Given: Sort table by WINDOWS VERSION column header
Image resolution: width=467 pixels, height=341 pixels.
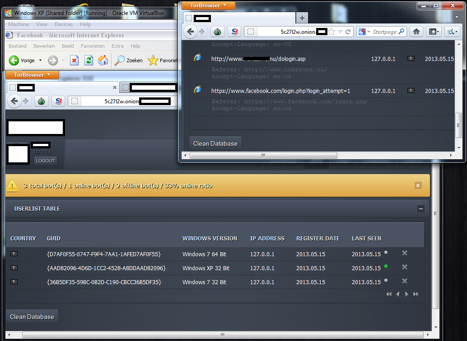Looking at the screenshot, I should click(x=210, y=238).
